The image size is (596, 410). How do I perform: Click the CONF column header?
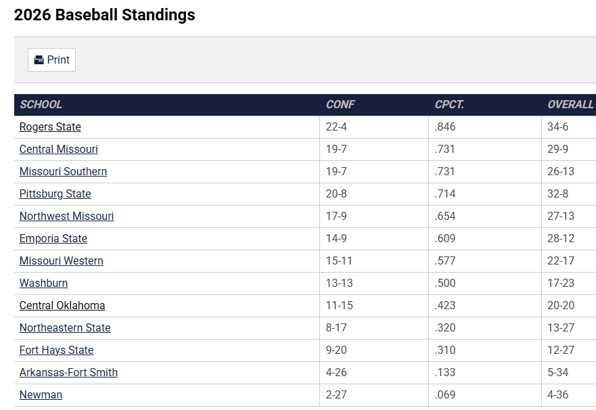click(340, 105)
